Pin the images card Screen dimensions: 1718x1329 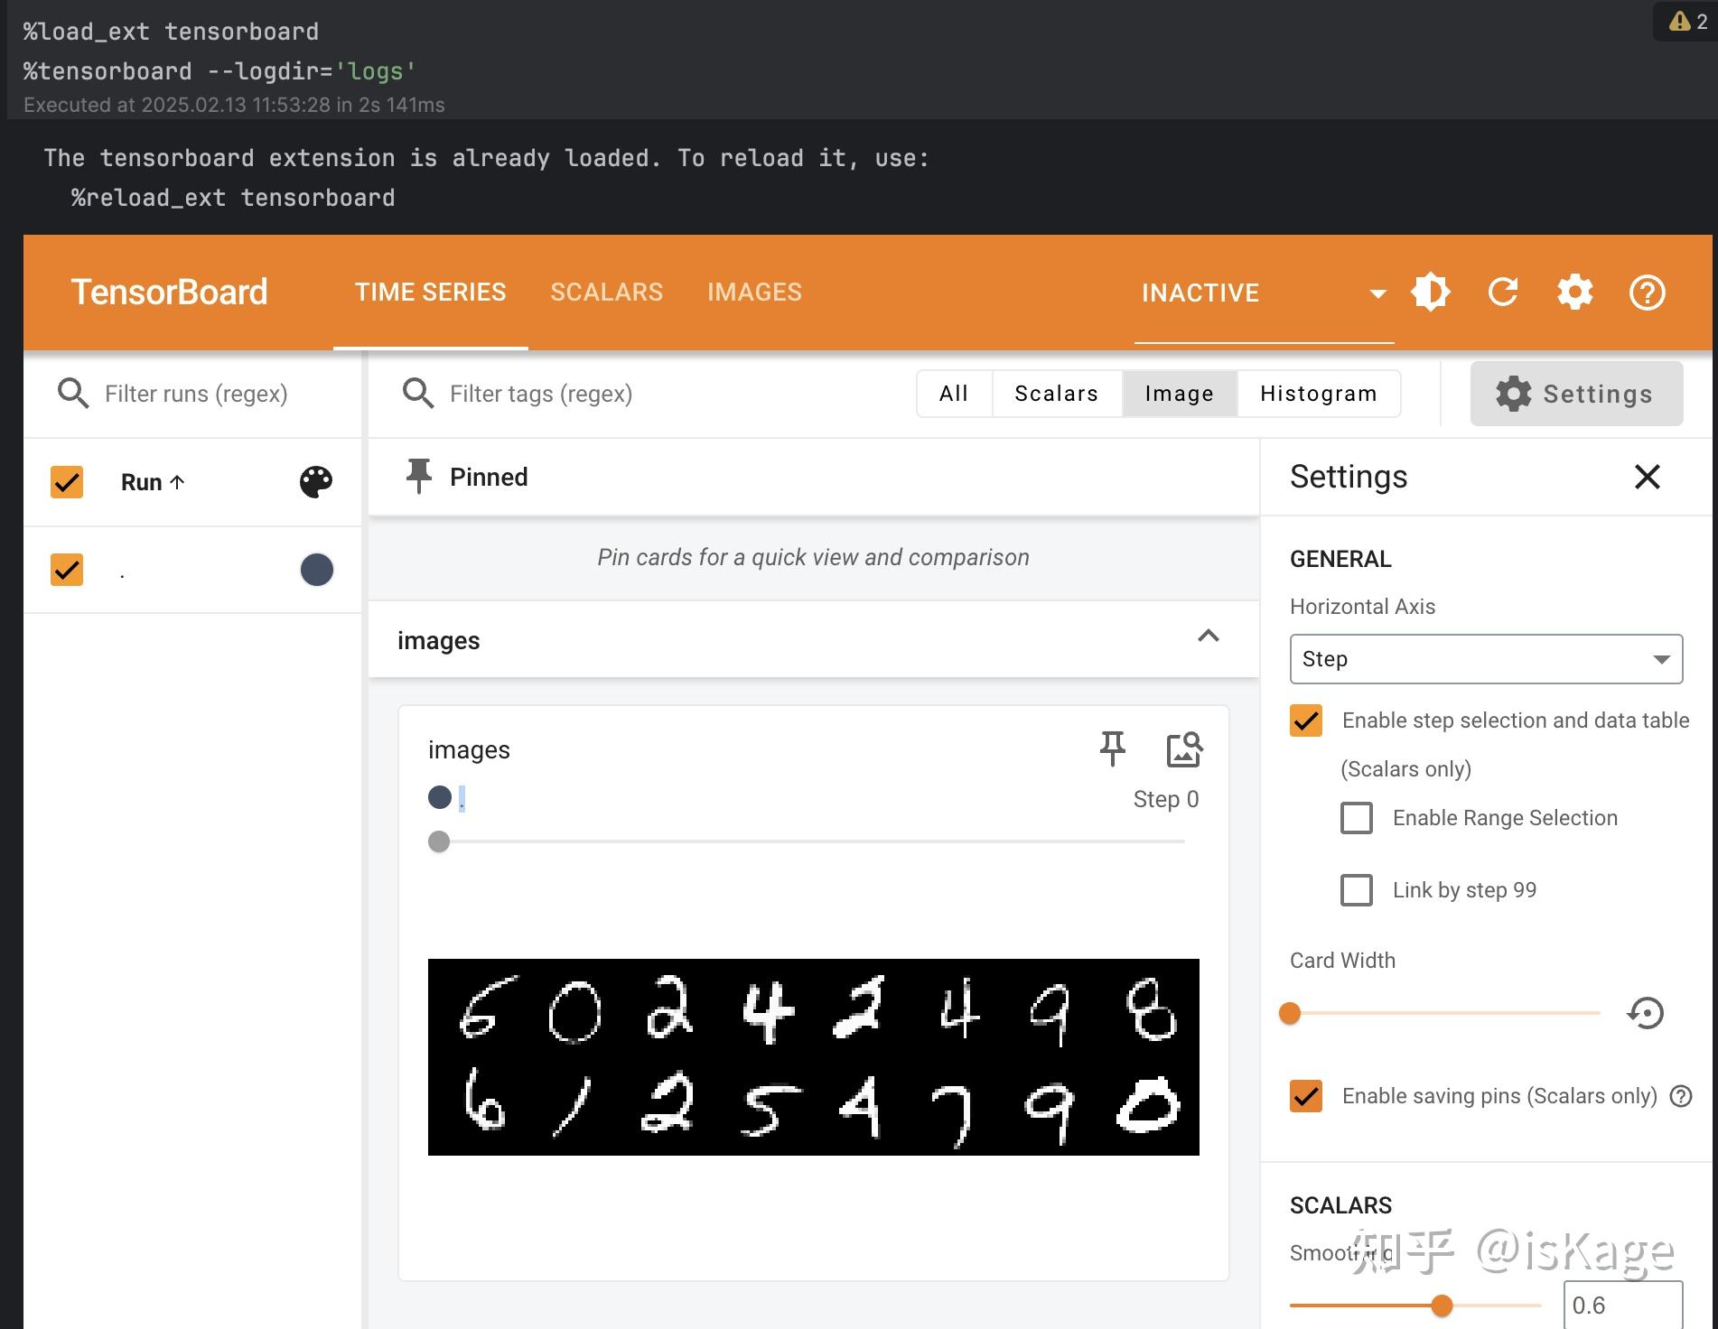click(x=1112, y=748)
